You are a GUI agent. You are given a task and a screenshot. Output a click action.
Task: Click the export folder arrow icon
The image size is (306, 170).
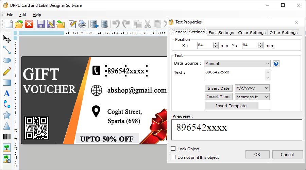point(61,24)
